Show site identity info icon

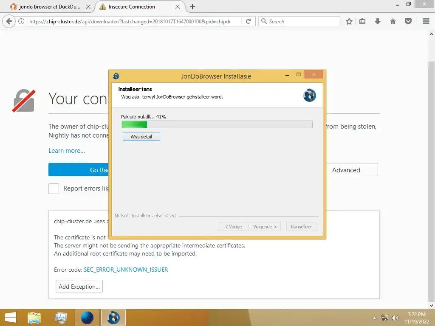tap(21, 21)
